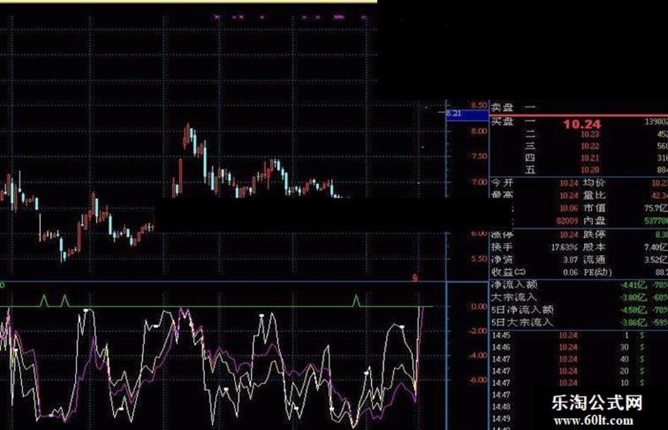The width and height of the screenshot is (668, 430).
Task: Click the -4.58亿 five-day inflow value
Action: tap(634, 311)
